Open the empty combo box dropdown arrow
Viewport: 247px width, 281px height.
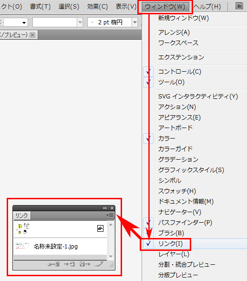pos(80,22)
